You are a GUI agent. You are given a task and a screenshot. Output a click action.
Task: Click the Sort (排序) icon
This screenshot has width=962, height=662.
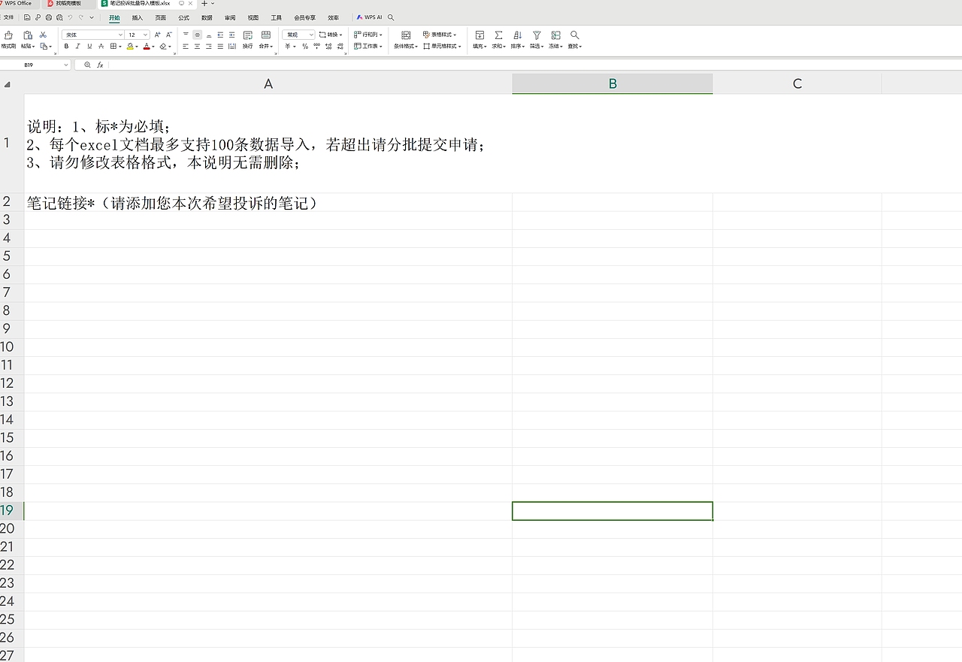pyautogui.click(x=518, y=35)
